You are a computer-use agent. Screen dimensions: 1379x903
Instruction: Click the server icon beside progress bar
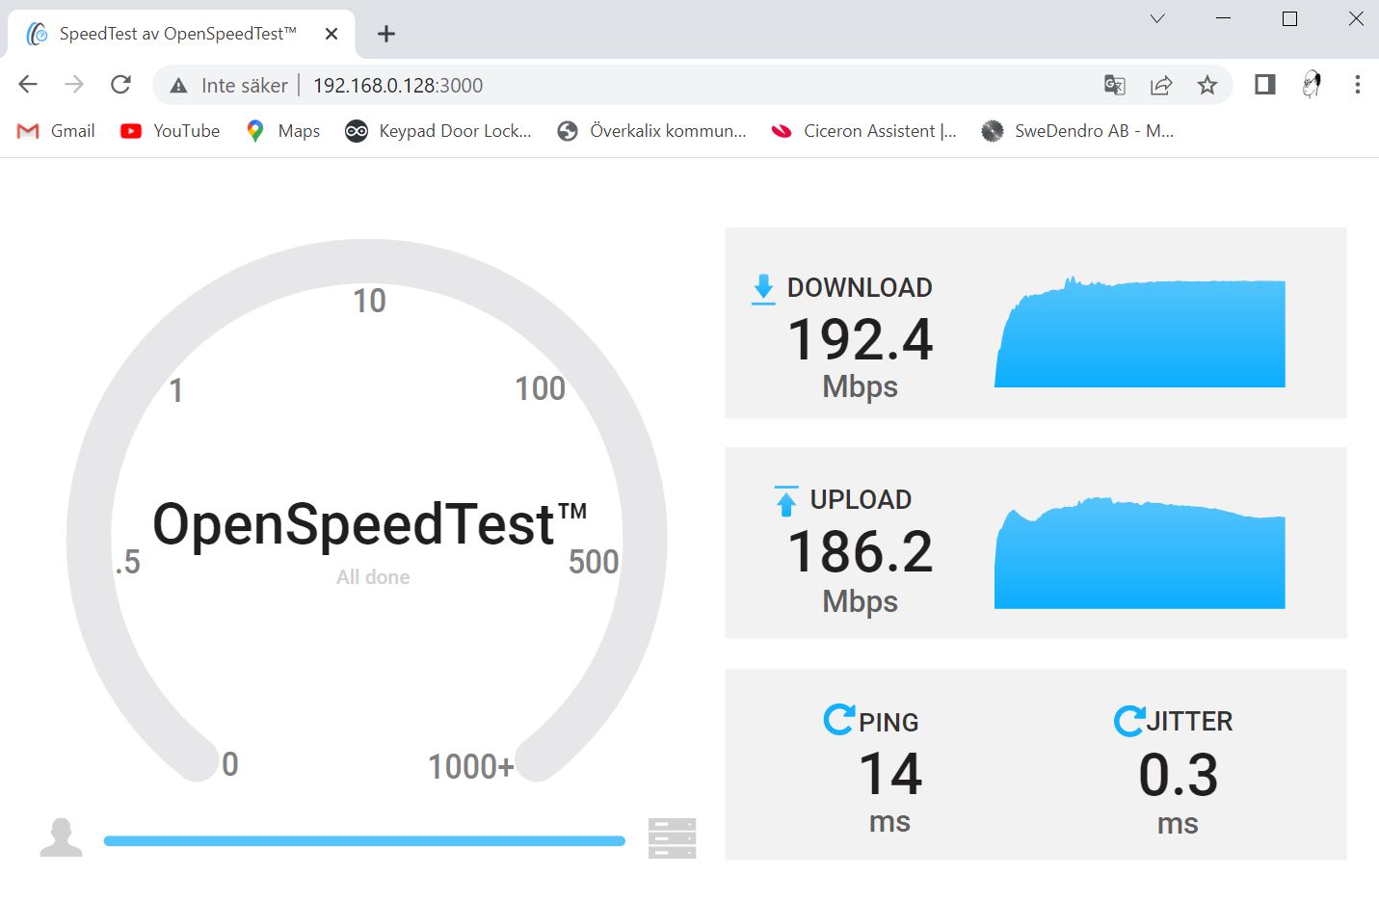672,838
